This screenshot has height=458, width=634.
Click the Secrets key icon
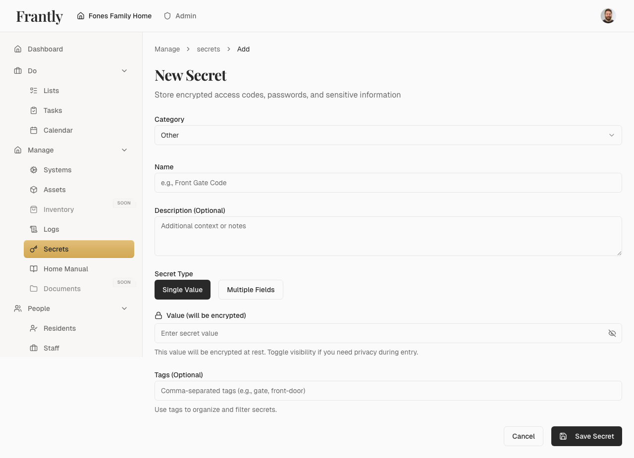tap(34, 249)
